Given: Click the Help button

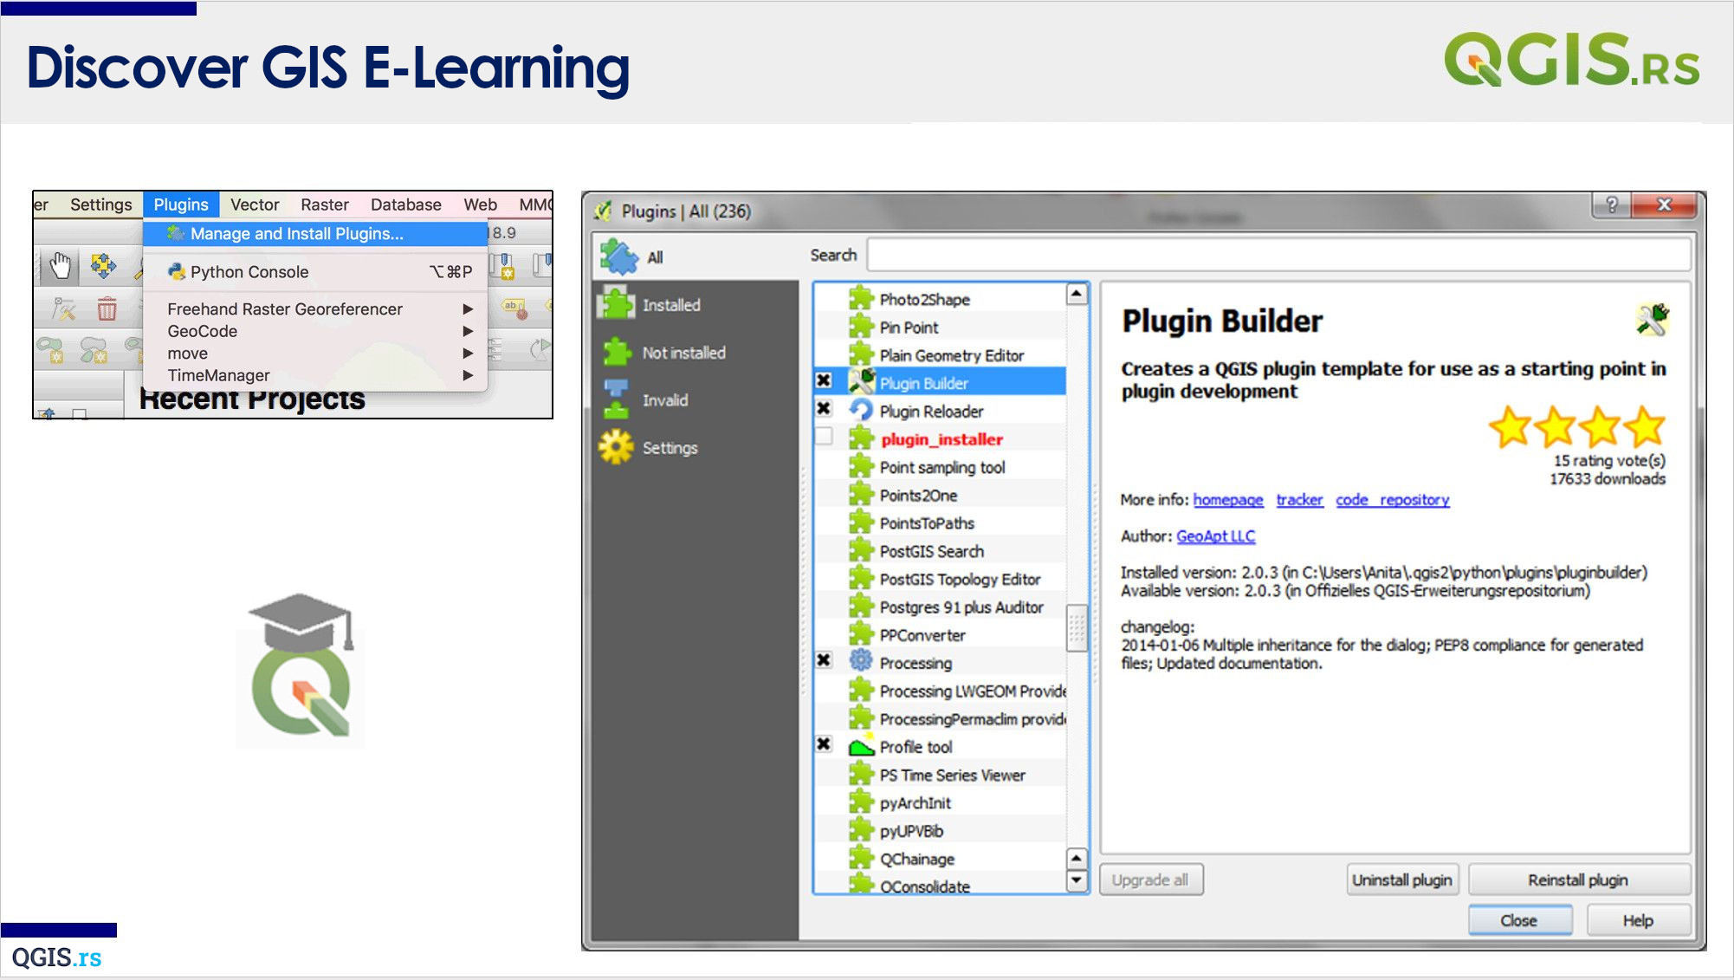Looking at the screenshot, I should 1638,920.
